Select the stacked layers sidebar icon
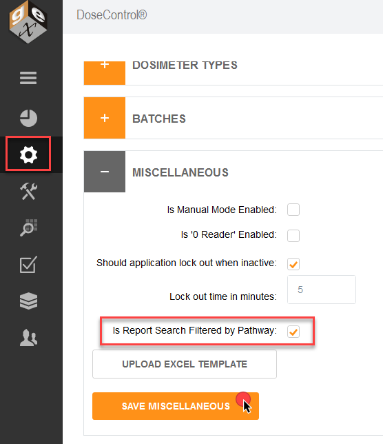 (28, 301)
